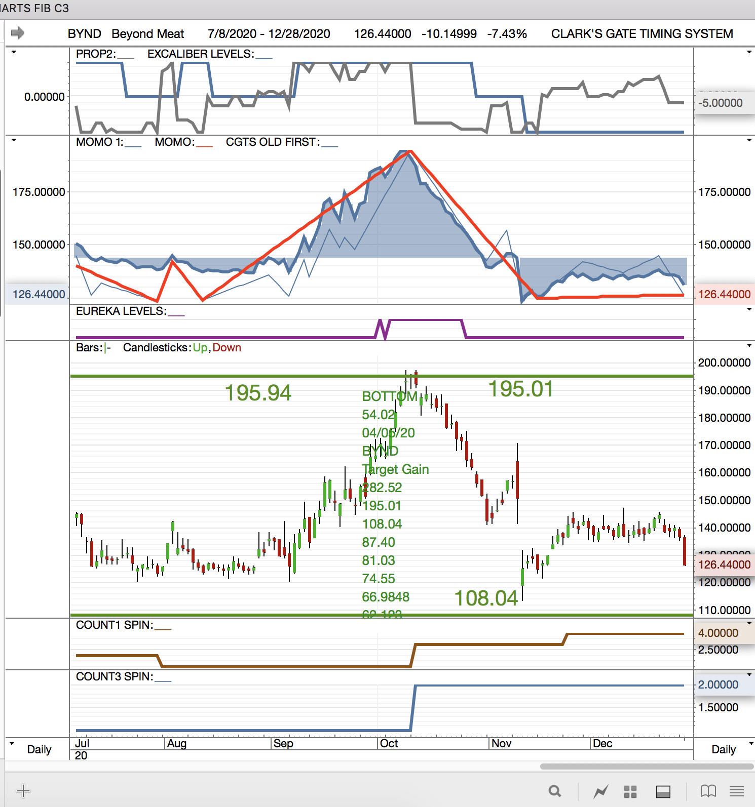
Task: Expand left triangle of MOMO pane
Action: tap(14, 140)
